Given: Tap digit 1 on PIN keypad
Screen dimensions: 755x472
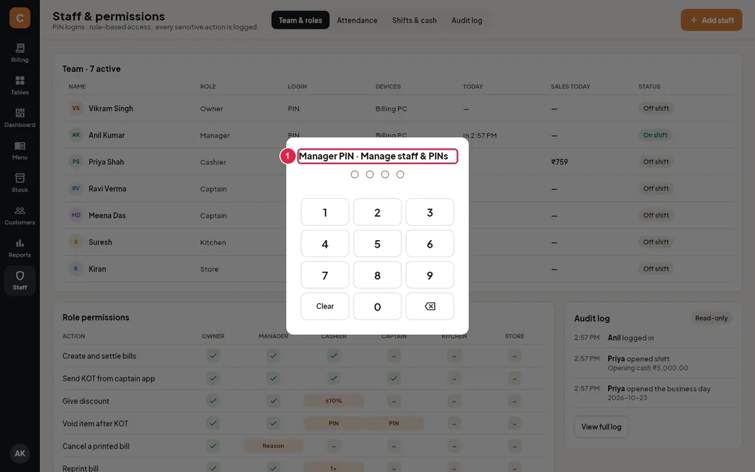Looking at the screenshot, I should [325, 212].
